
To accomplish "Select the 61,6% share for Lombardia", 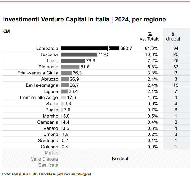I will [151, 48].
